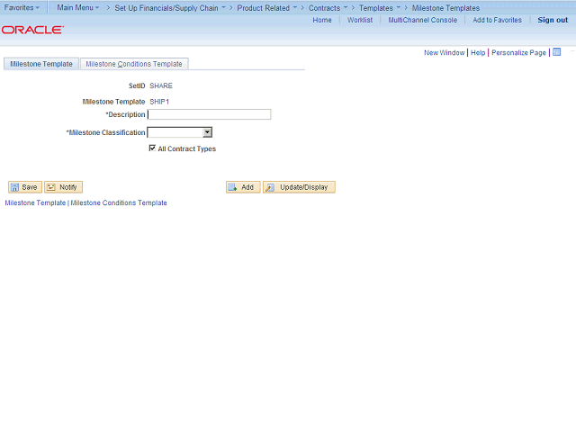This screenshot has height=432, width=576.
Task: Click the Save disk icon
Action: pos(14,187)
